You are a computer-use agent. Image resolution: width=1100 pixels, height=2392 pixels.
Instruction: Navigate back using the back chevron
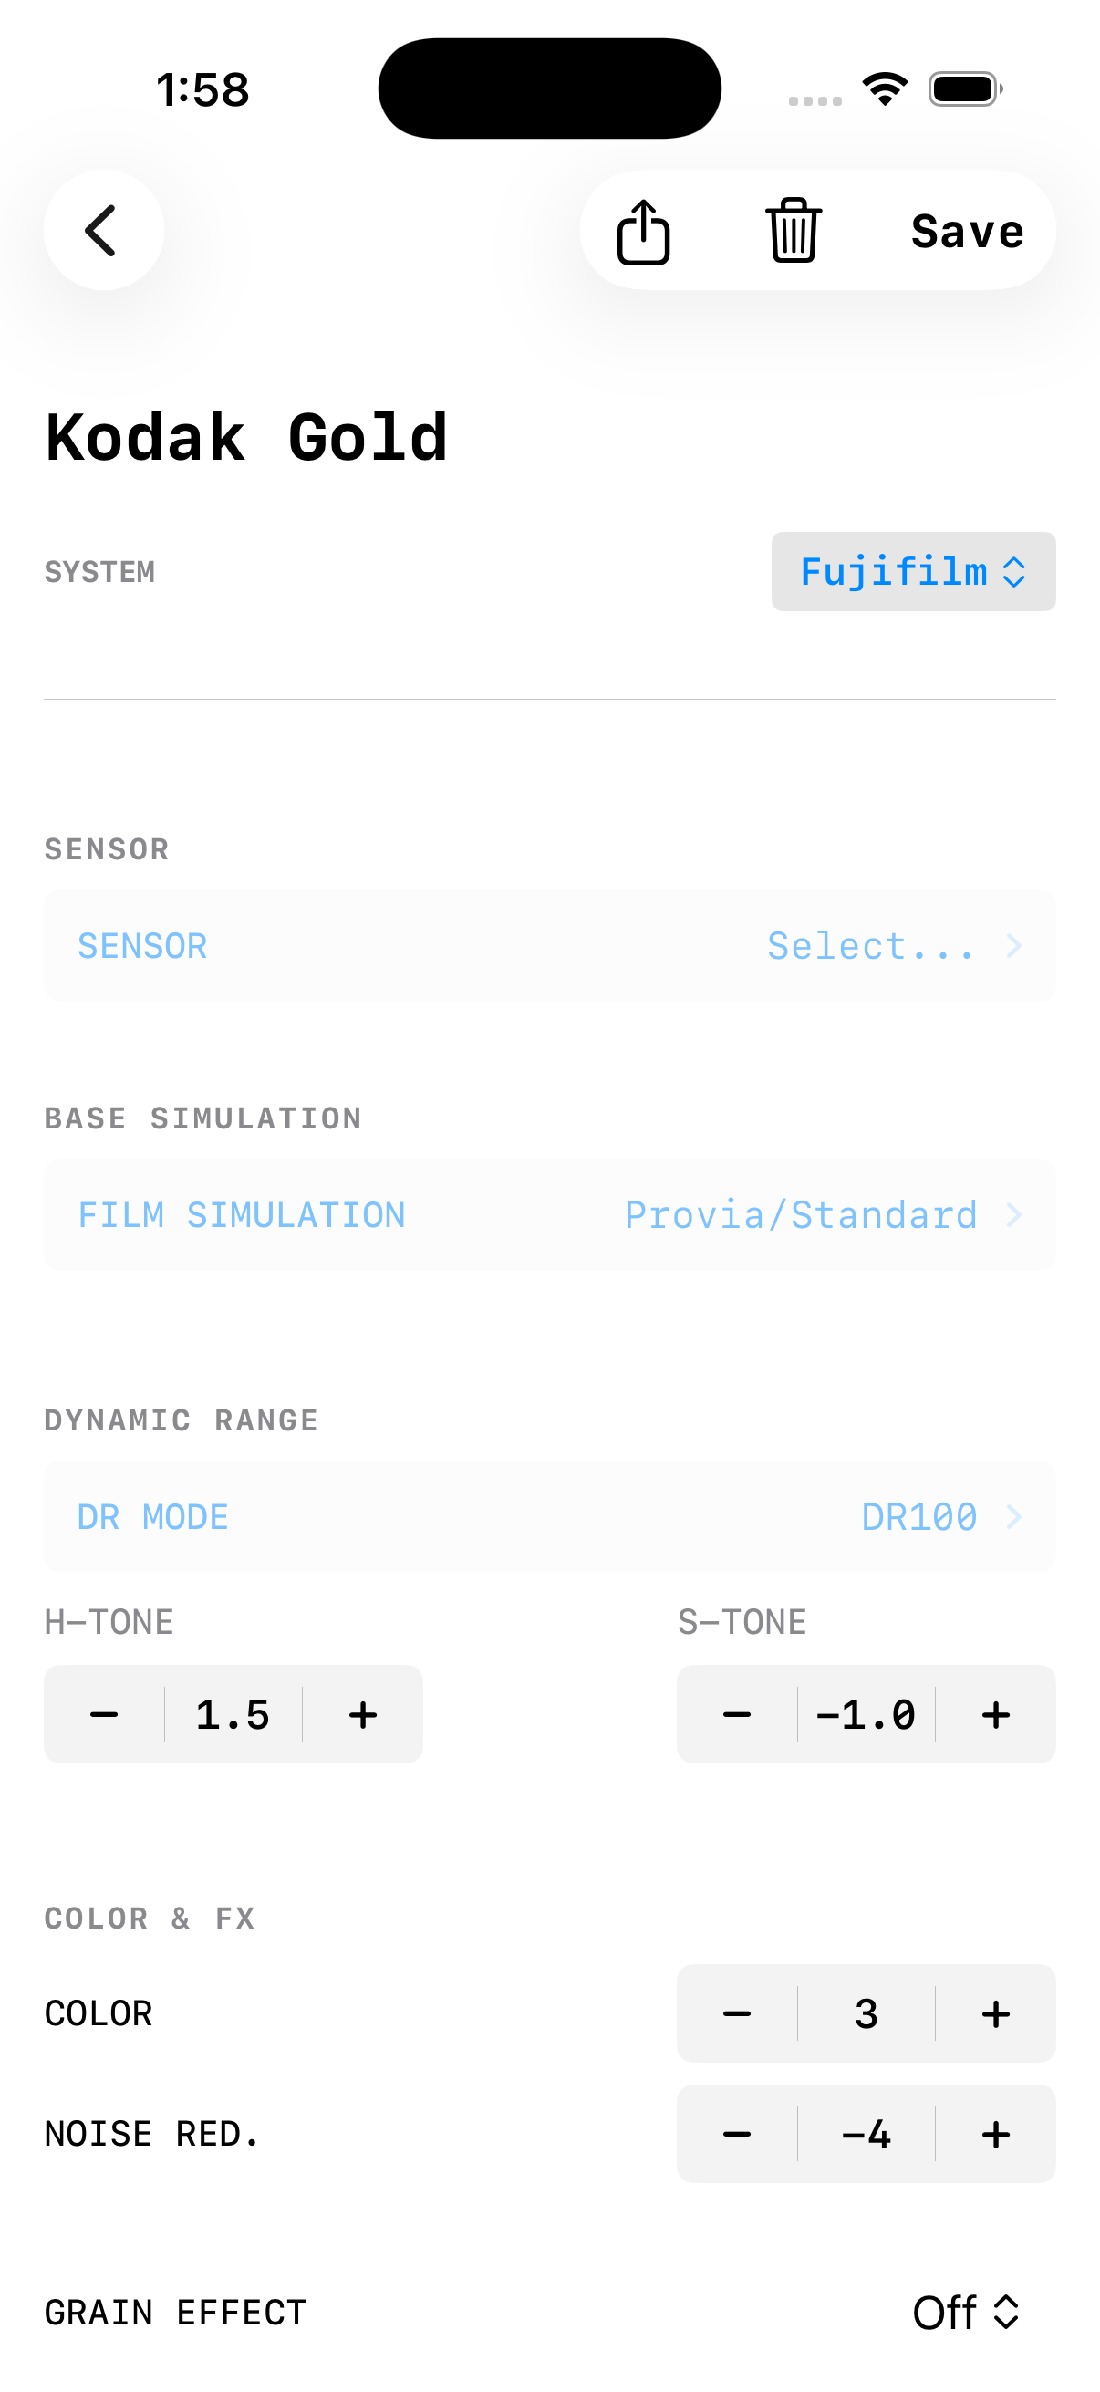(x=103, y=230)
